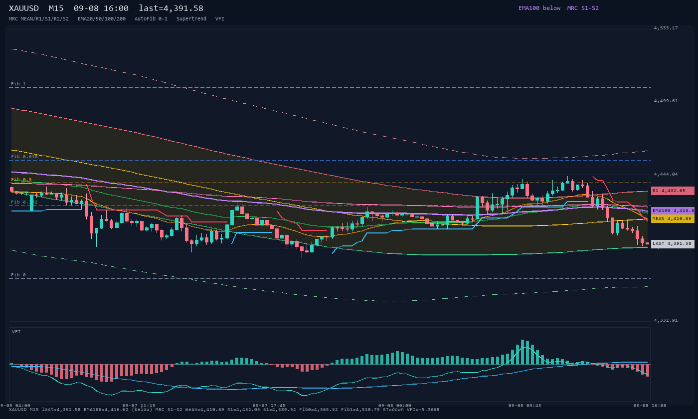Click the 4,555.17 price axis label
Screen dimensions: 698x419
[x=666, y=28]
